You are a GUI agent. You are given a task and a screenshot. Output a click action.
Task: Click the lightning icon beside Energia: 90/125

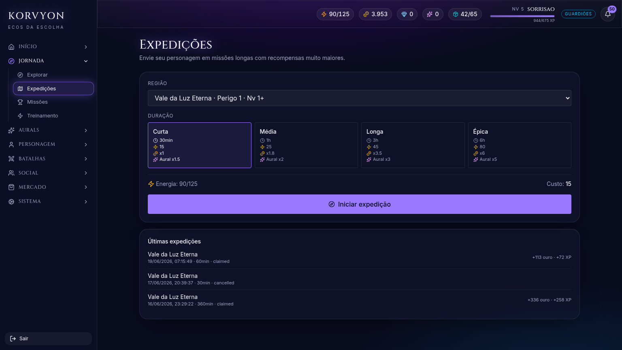[151, 184]
